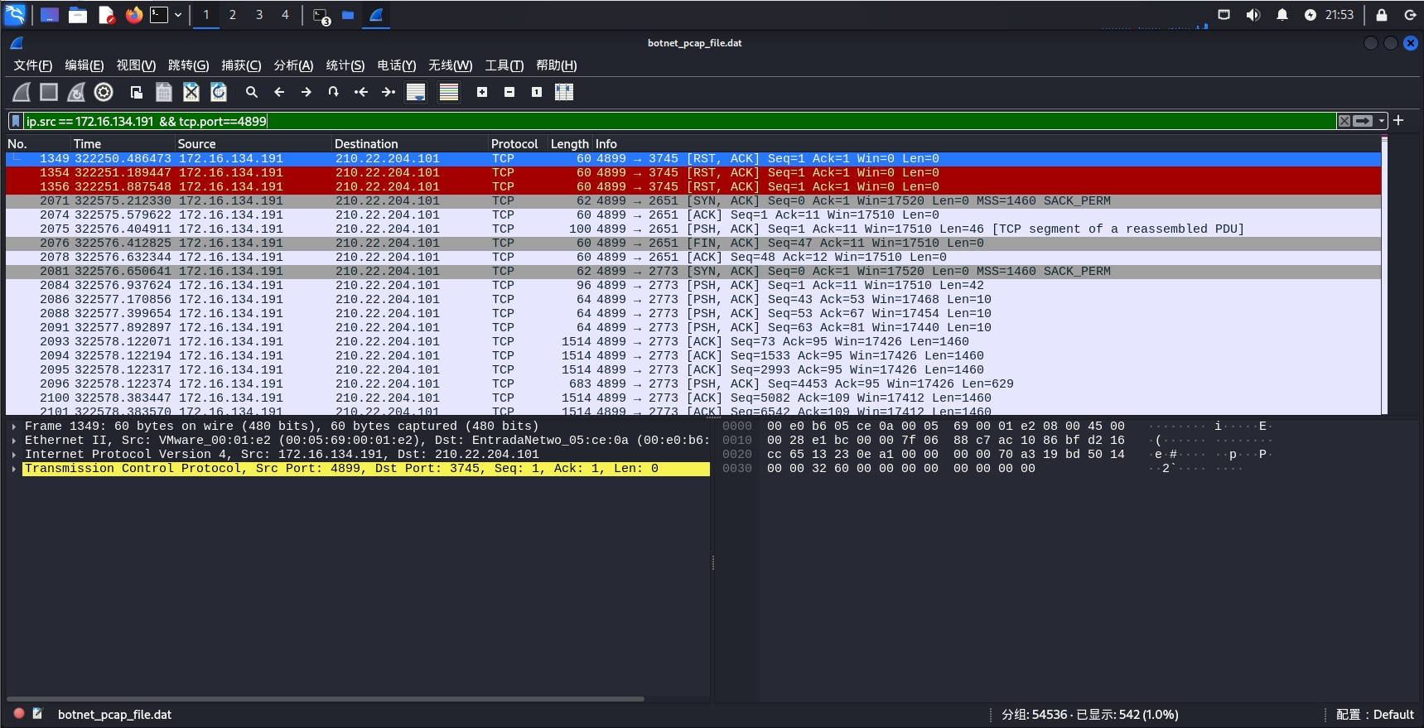Image resolution: width=1424 pixels, height=728 pixels.
Task: Sort packets by Source column
Action: 253,144
